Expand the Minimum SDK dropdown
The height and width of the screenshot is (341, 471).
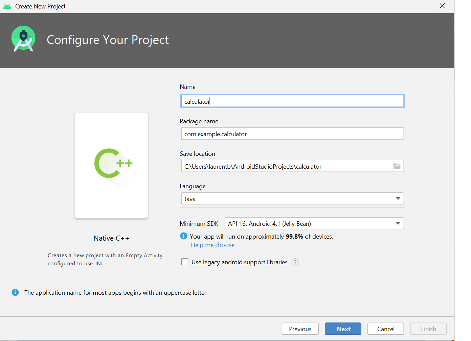pos(314,223)
